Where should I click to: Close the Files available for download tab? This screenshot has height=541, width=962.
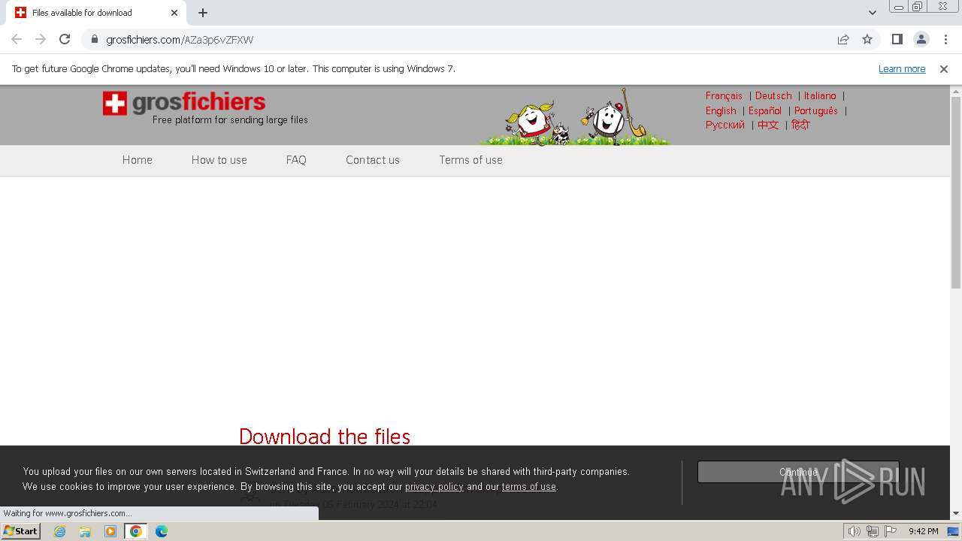(x=174, y=13)
